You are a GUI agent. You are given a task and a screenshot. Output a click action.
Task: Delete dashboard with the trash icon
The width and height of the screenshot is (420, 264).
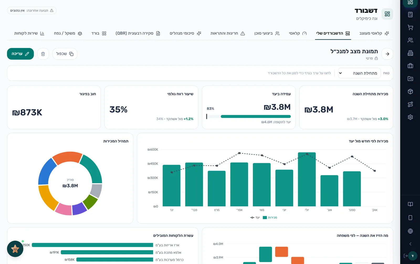click(43, 54)
